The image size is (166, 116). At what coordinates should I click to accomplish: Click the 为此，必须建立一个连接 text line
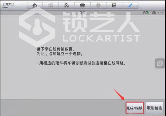[60, 54]
